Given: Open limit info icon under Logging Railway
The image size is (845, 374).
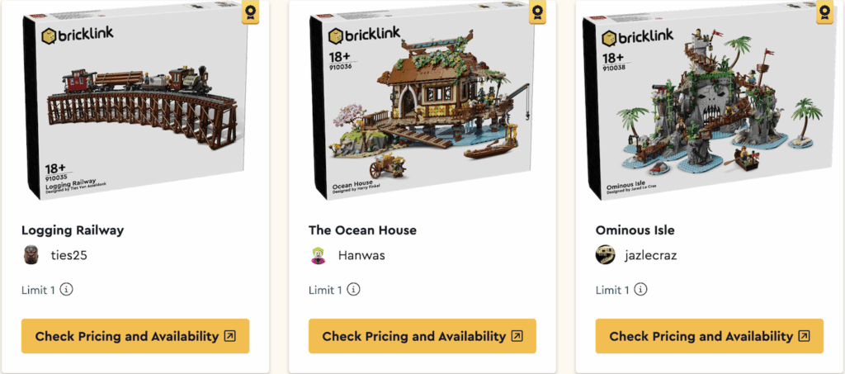Looking at the screenshot, I should pos(67,290).
